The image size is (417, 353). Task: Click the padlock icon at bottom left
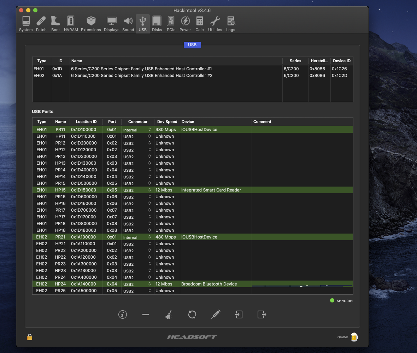30,337
